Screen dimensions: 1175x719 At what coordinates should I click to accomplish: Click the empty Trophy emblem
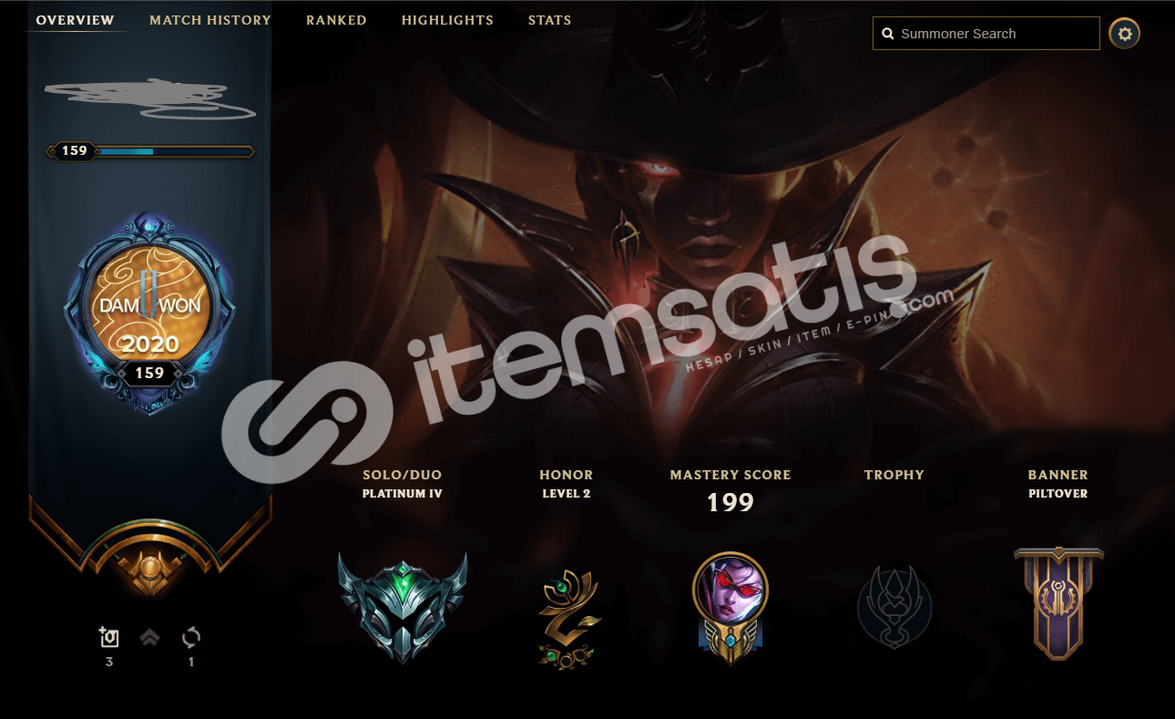[894, 607]
